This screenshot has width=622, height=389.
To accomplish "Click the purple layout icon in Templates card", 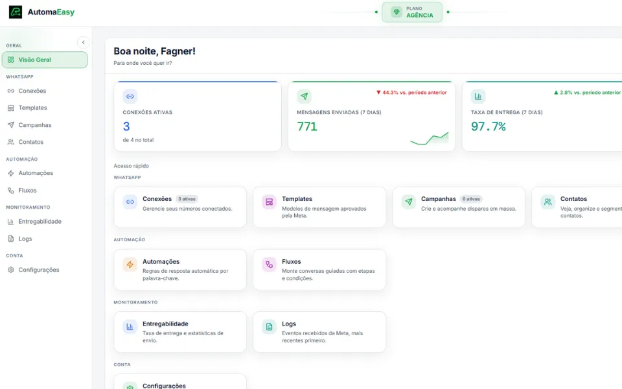I will click(x=269, y=202).
